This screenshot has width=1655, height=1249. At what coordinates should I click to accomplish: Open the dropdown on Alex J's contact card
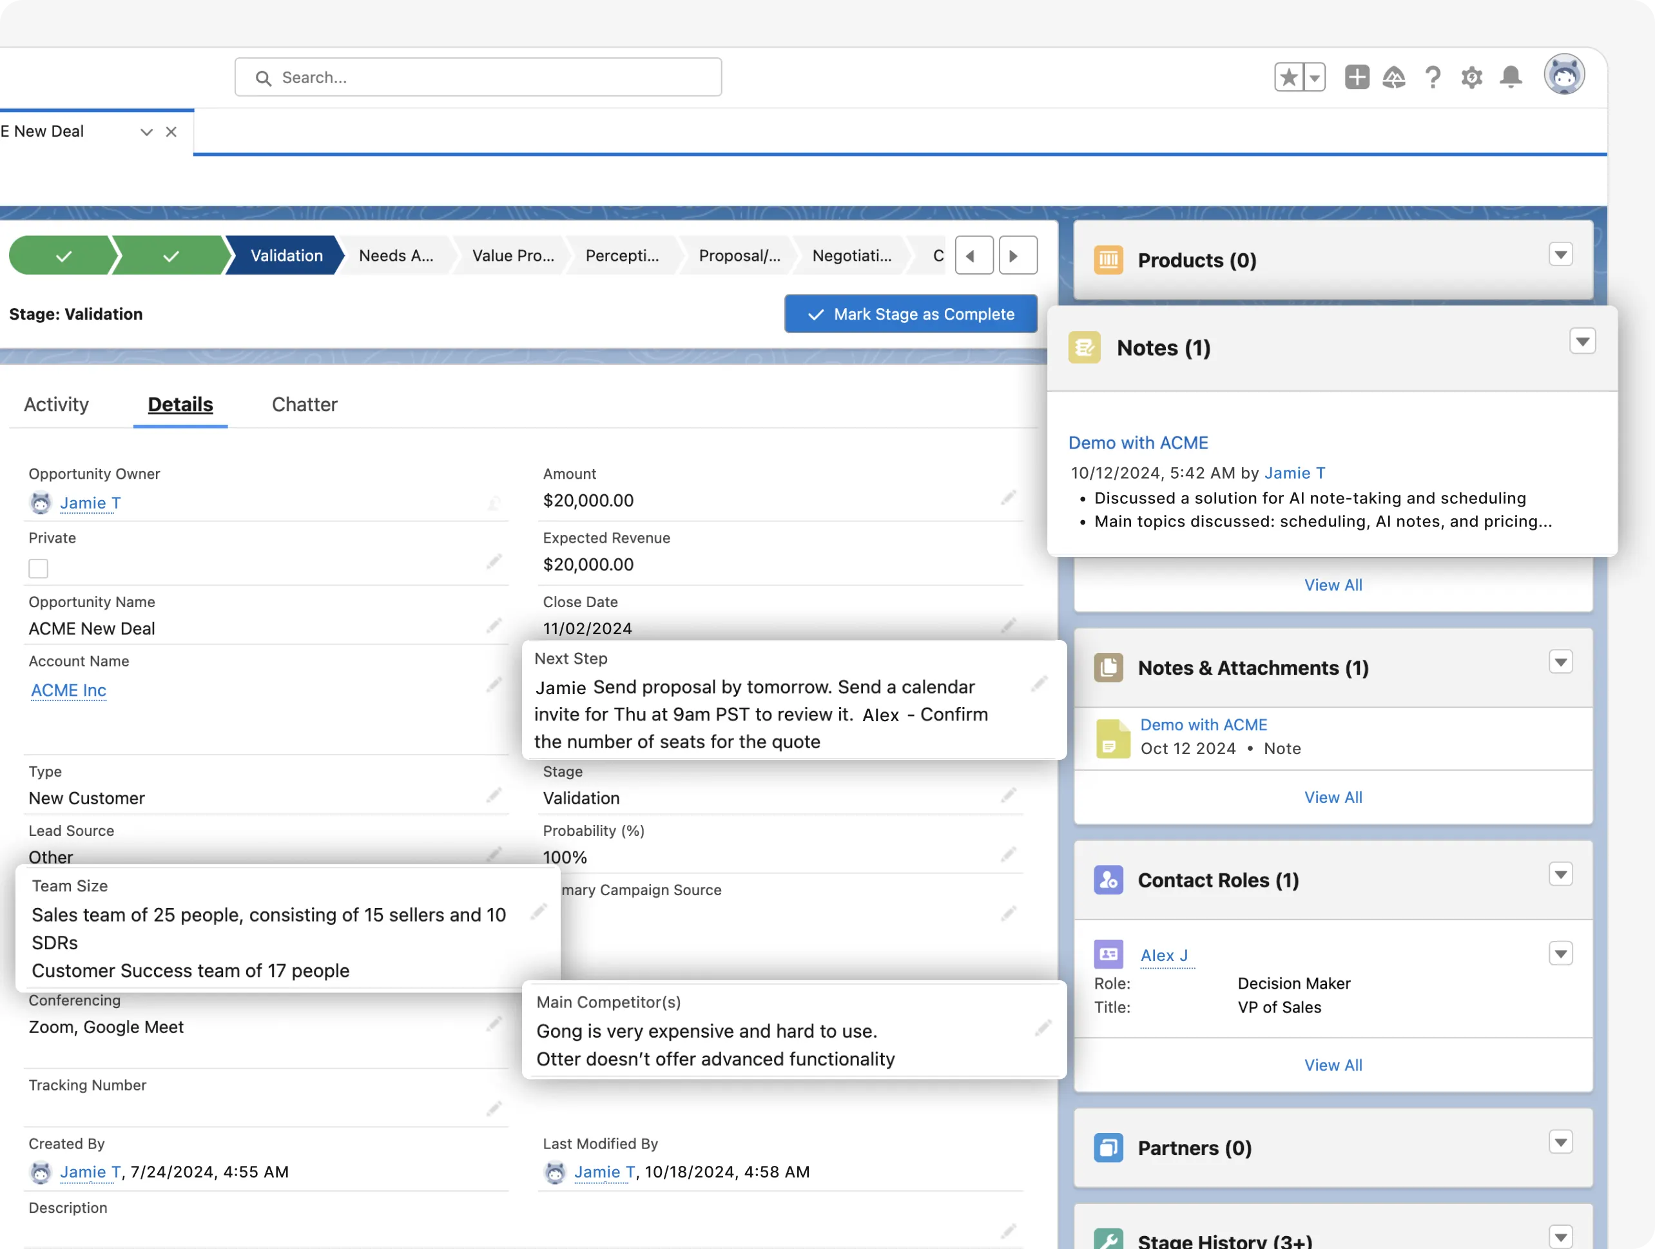[1561, 953]
